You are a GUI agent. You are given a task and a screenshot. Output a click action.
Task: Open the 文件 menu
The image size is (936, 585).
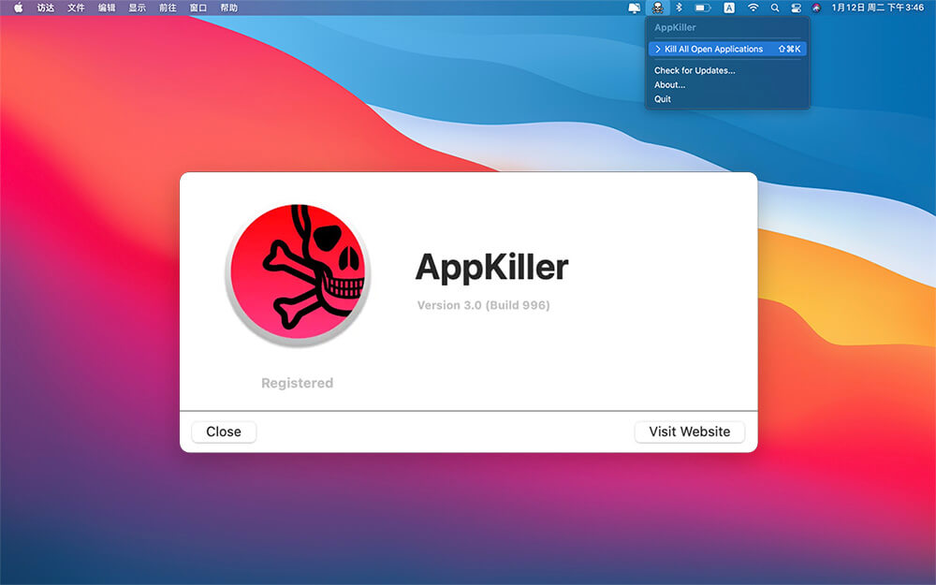coord(76,7)
